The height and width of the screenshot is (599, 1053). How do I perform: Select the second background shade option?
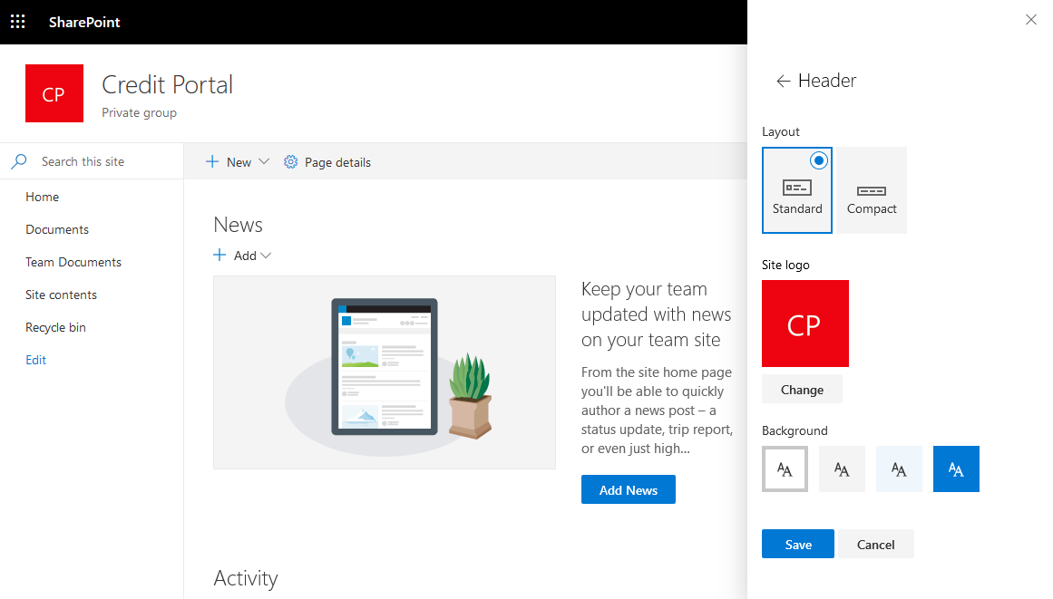pos(841,469)
